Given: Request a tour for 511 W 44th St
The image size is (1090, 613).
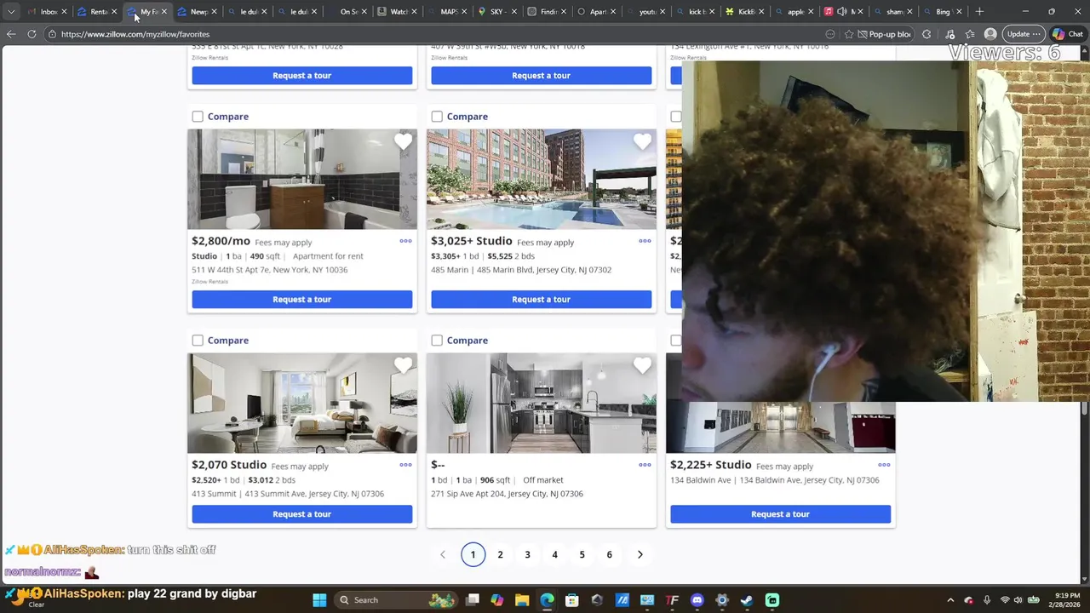Looking at the screenshot, I should pos(301,299).
